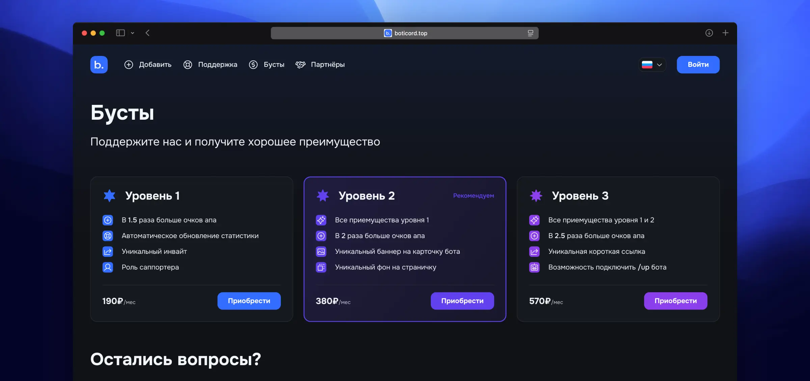Click the boticord.top address bar

click(404, 33)
